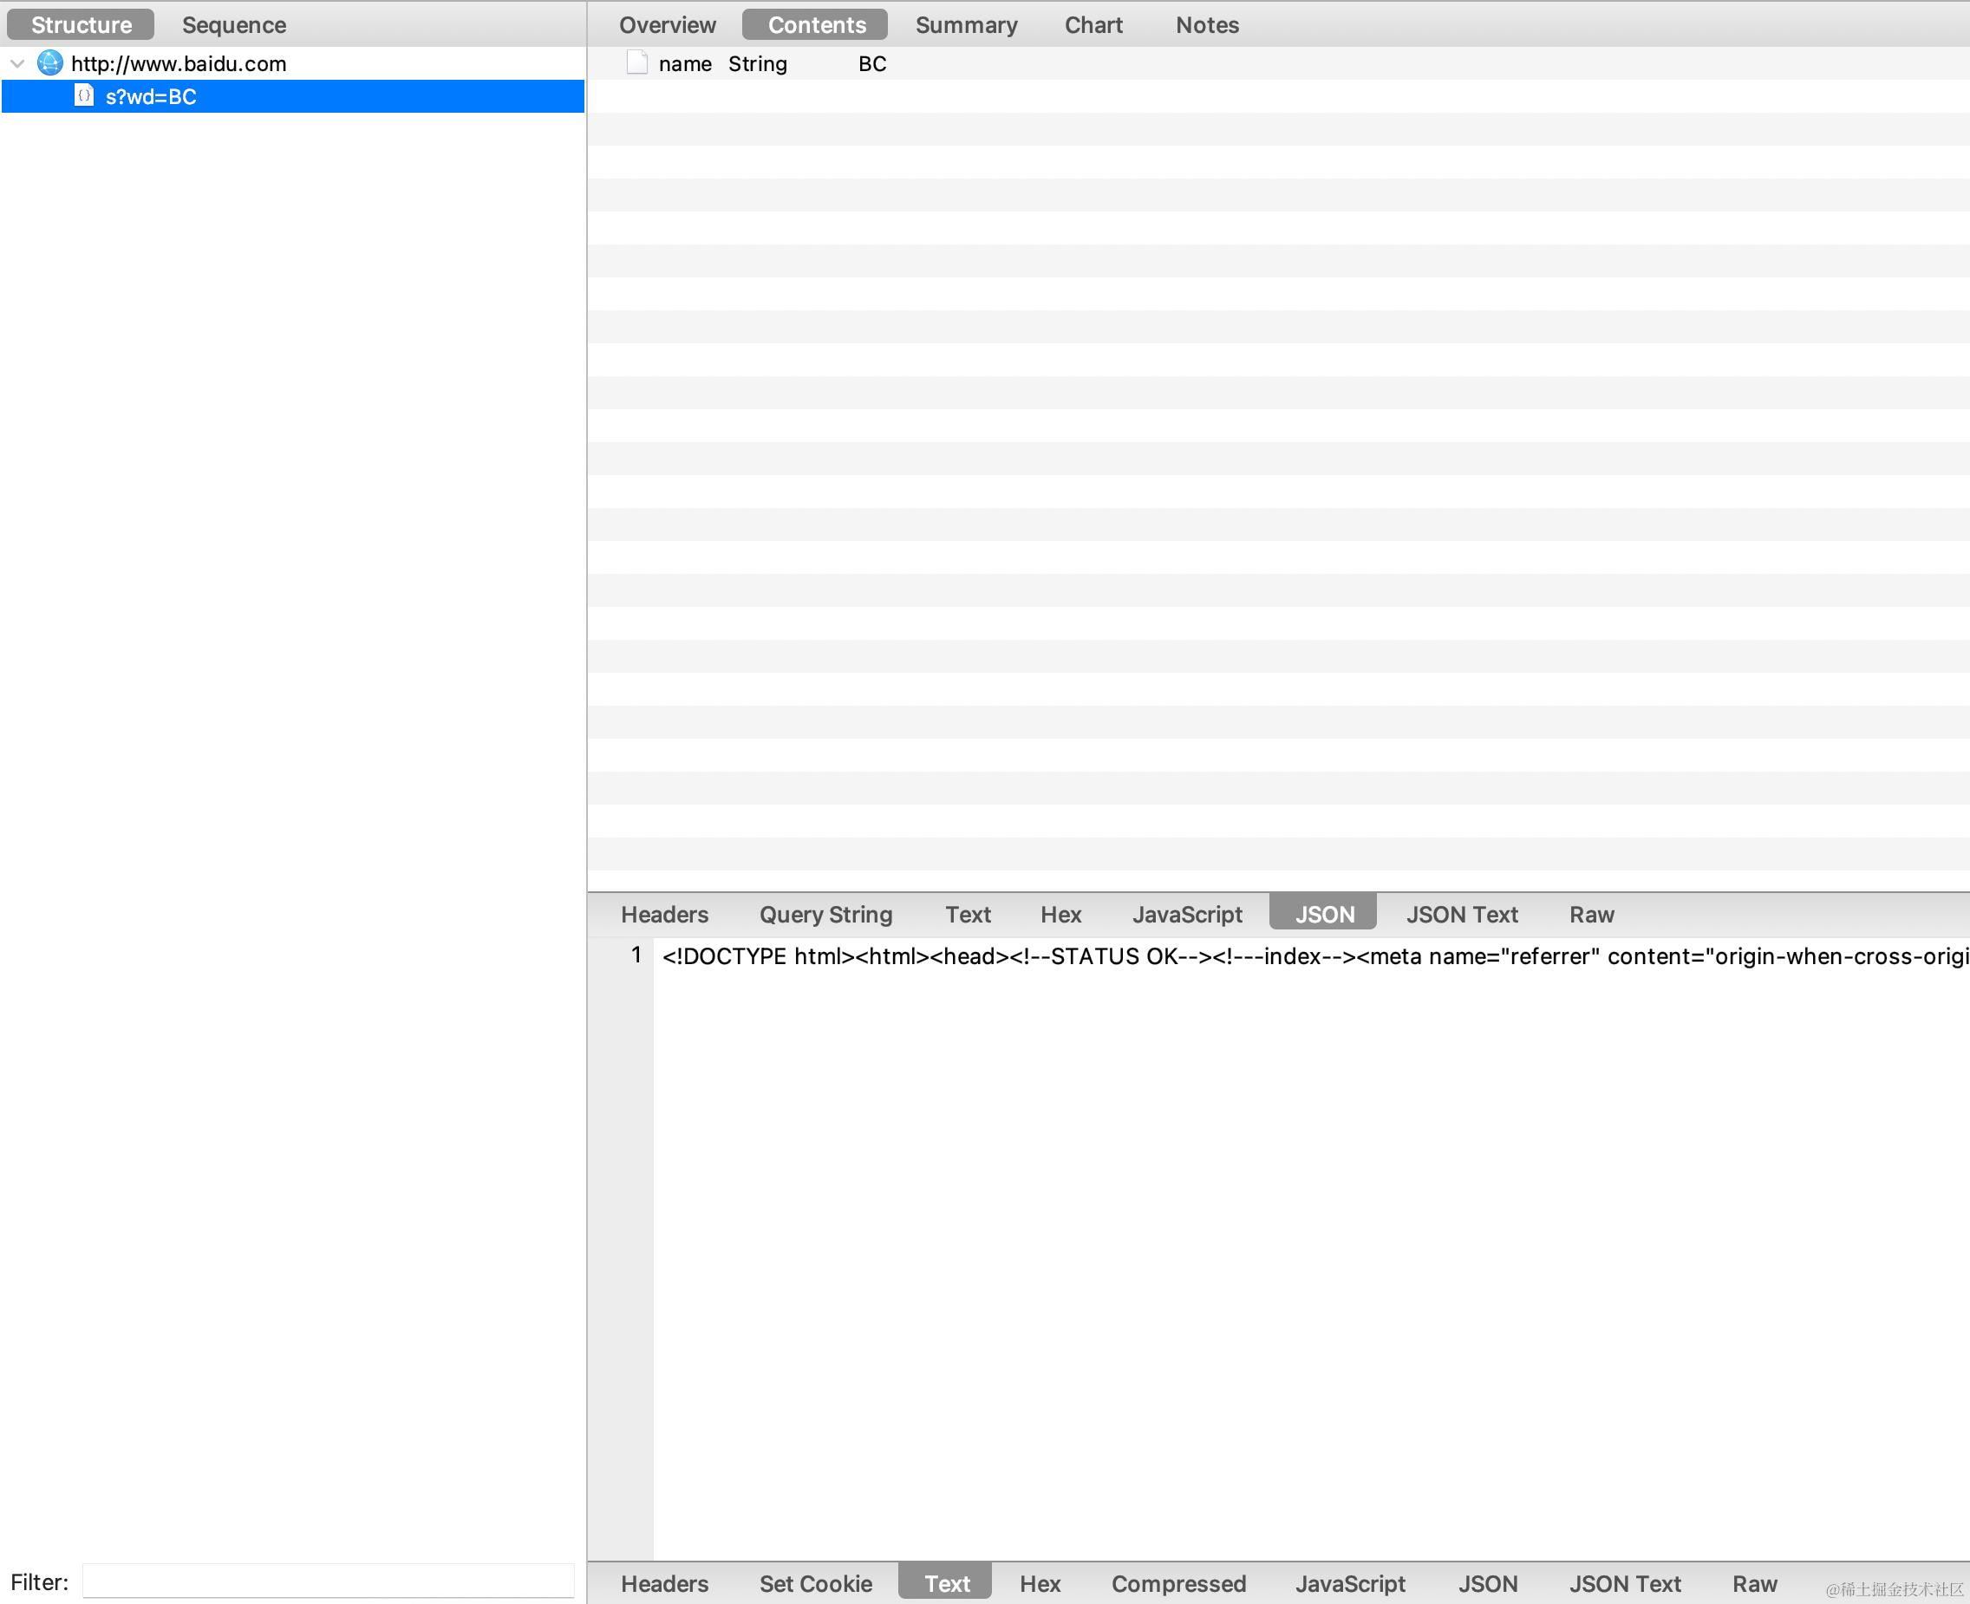Select response Hex tab
This screenshot has width=1970, height=1604.
coord(1040,1584)
